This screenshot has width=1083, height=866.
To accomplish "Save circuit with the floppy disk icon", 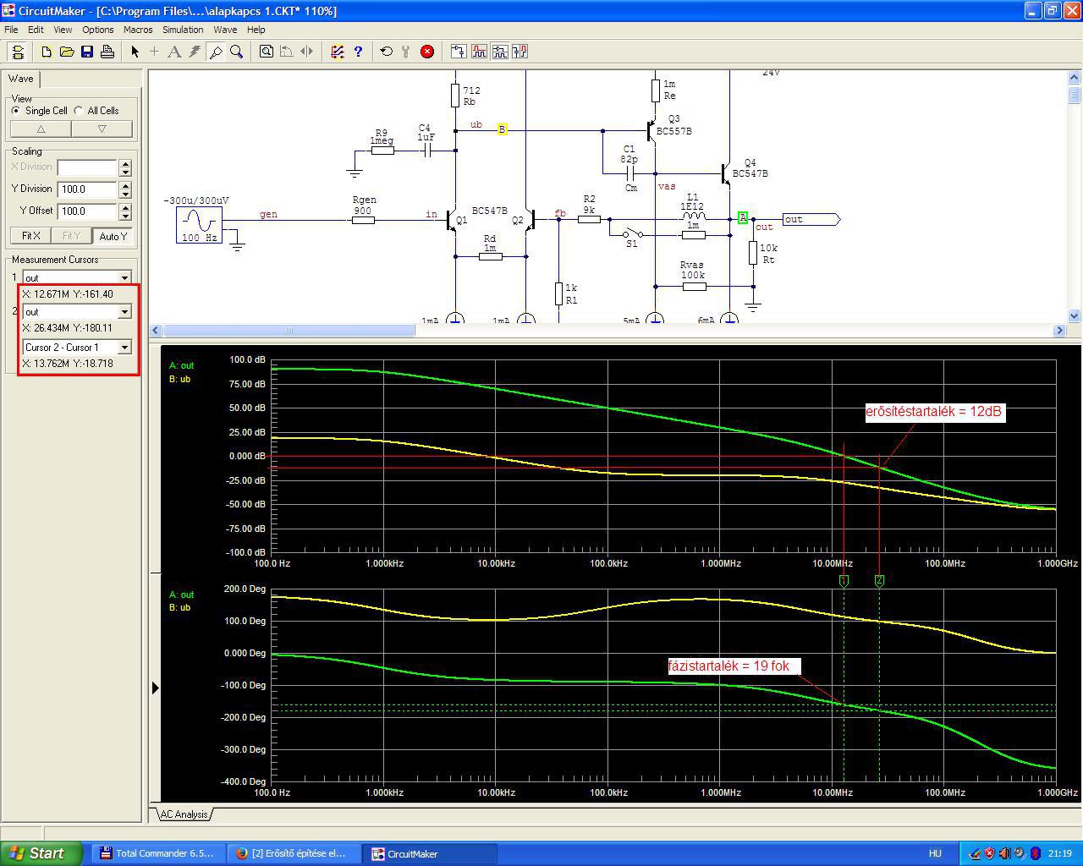I will click(87, 52).
